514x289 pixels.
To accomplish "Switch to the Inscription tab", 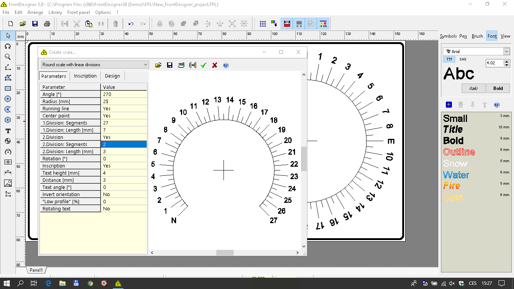I will (x=85, y=76).
